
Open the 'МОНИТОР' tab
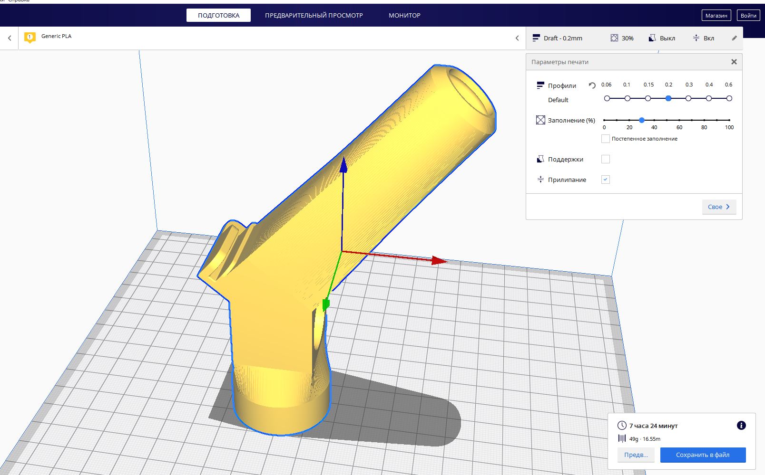[404, 15]
